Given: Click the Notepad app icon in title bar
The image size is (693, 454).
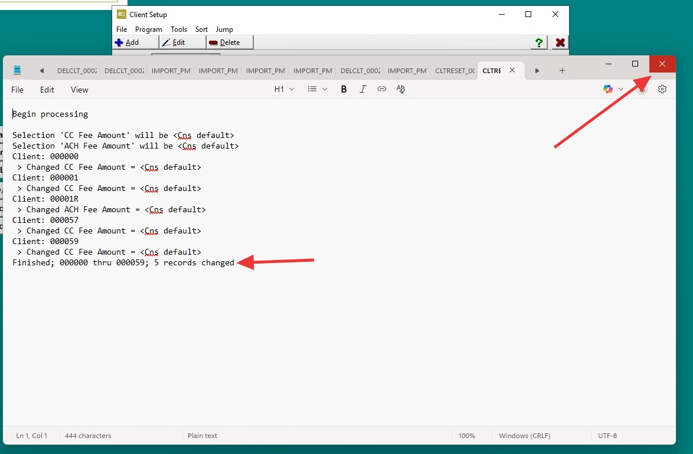Looking at the screenshot, I should [17, 70].
